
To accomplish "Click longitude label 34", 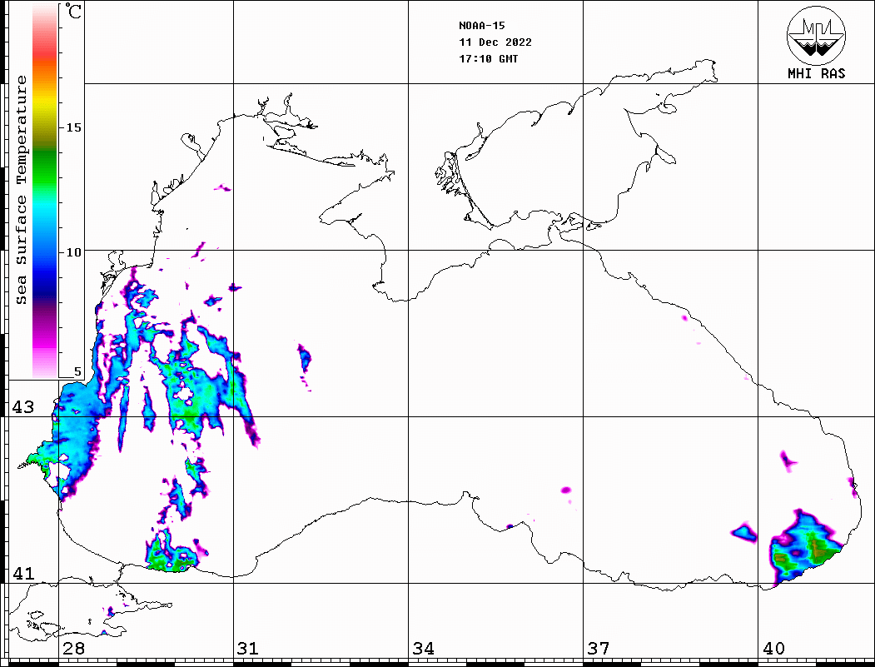I will click(x=423, y=649).
